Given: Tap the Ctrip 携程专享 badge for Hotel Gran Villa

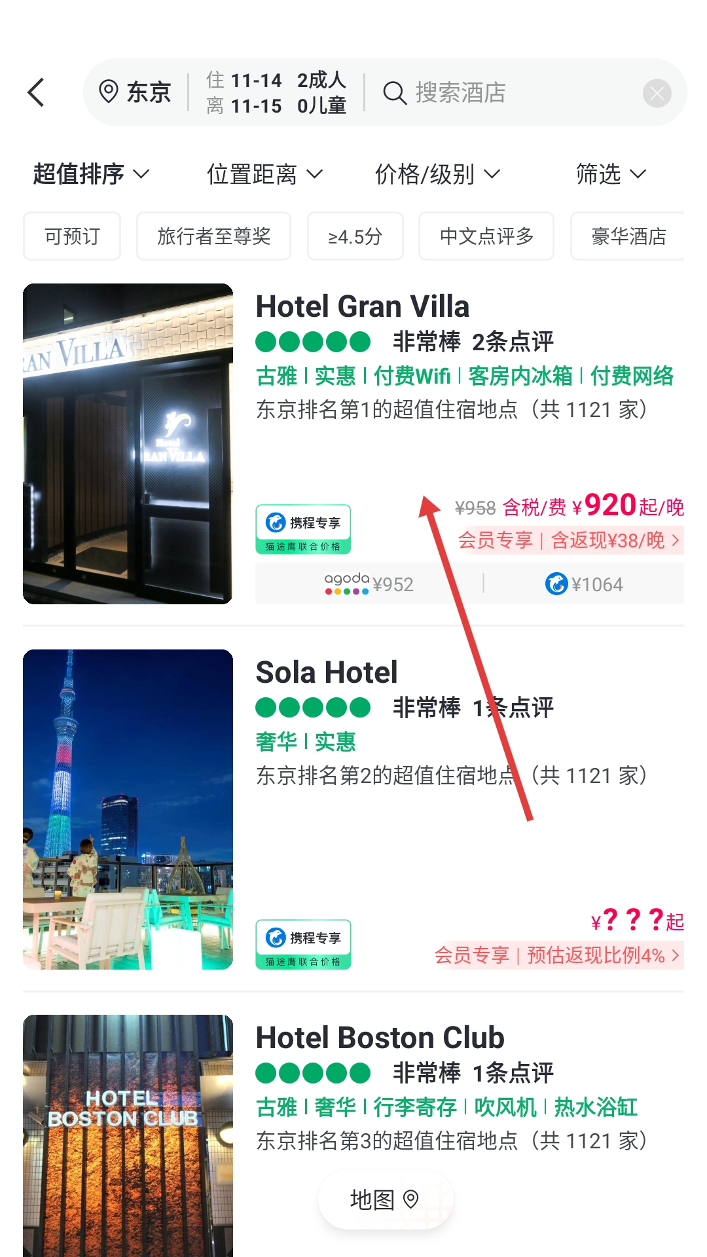Looking at the screenshot, I should [x=303, y=529].
